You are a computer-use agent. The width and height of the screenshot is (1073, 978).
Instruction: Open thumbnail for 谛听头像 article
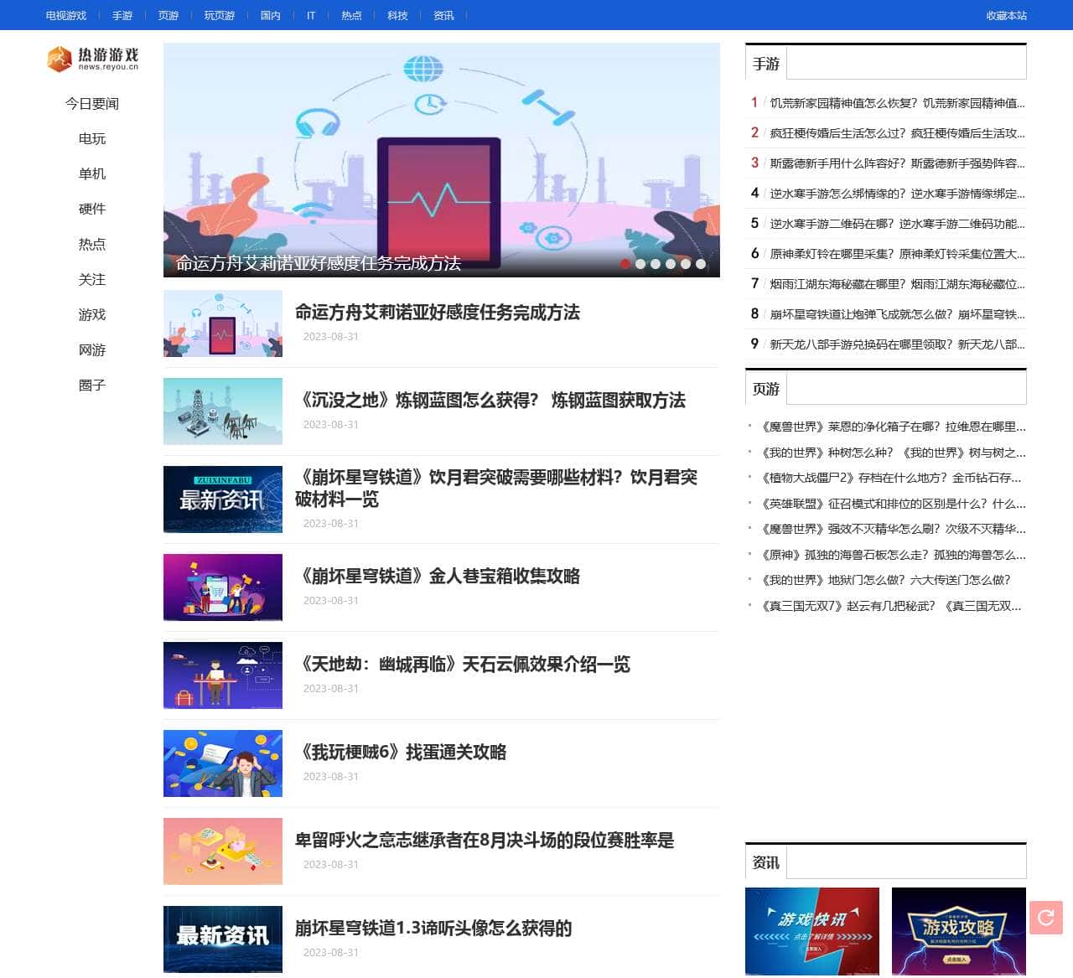[223, 939]
